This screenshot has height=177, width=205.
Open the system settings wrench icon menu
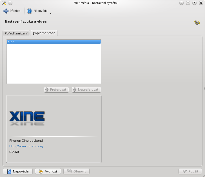click(4, 3)
